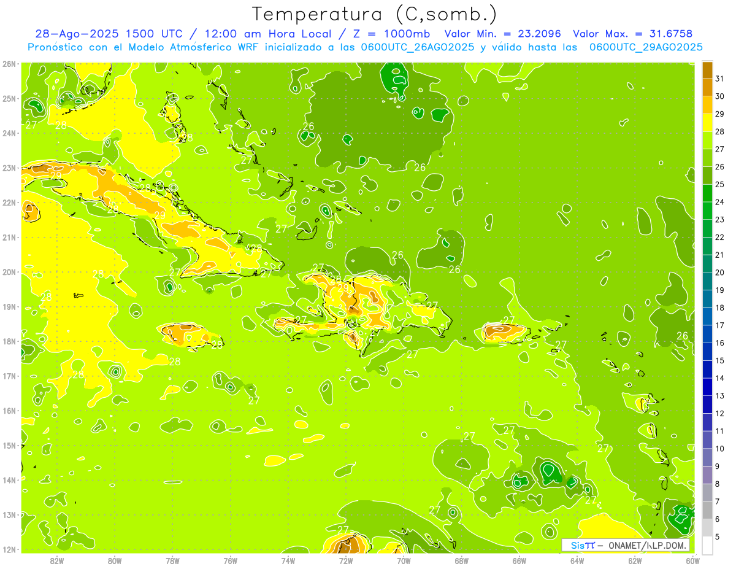Click the longitude axis label 74W
Screen dimensions: 736x569
coord(288,560)
